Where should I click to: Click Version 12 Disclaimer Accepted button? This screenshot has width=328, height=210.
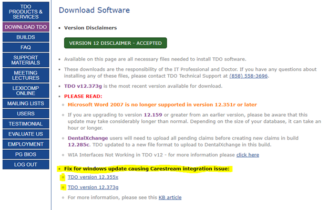(x=115, y=43)
